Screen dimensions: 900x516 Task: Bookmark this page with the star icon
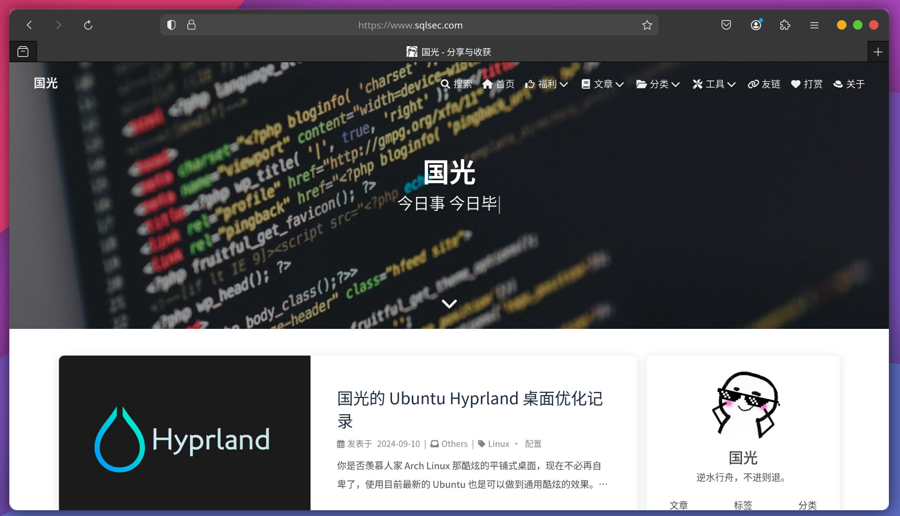point(647,25)
